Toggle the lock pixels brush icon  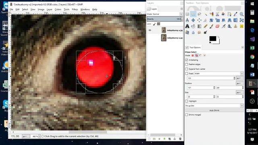(154, 24)
